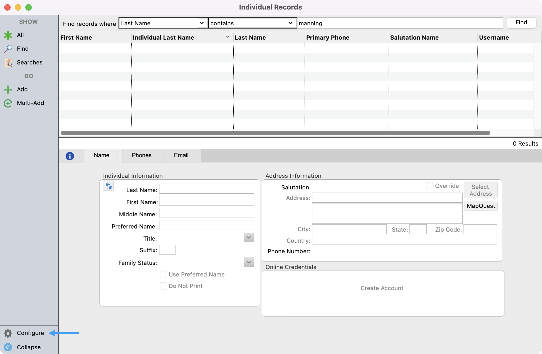Enable the Override checkbox
This screenshot has height=354, width=542.
[430, 186]
